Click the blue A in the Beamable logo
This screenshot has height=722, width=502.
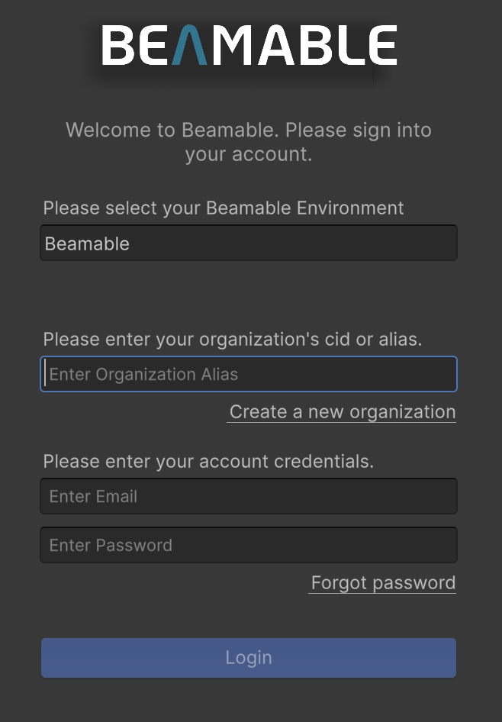(188, 46)
